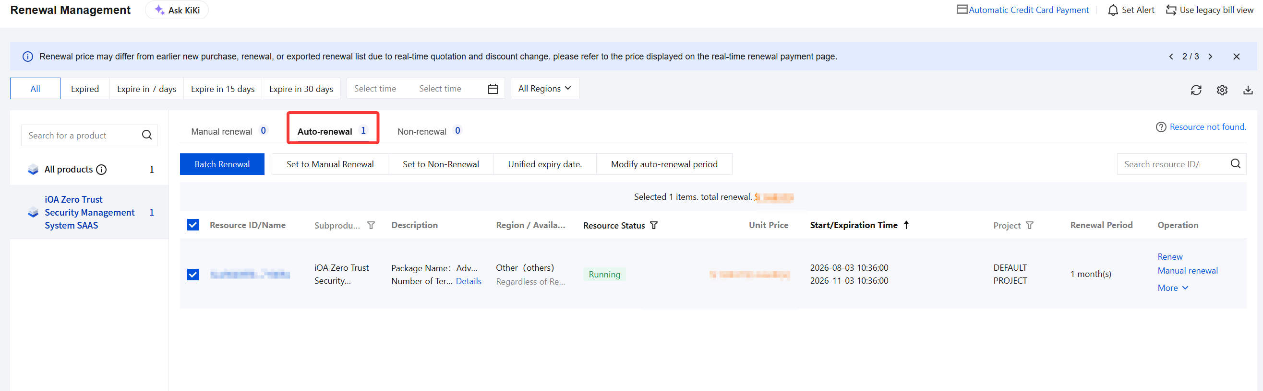Click the Subproduct column filter icon

pos(371,225)
